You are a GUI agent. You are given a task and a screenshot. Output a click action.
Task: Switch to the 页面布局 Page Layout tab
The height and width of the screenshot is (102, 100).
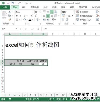click(x=35, y=7)
